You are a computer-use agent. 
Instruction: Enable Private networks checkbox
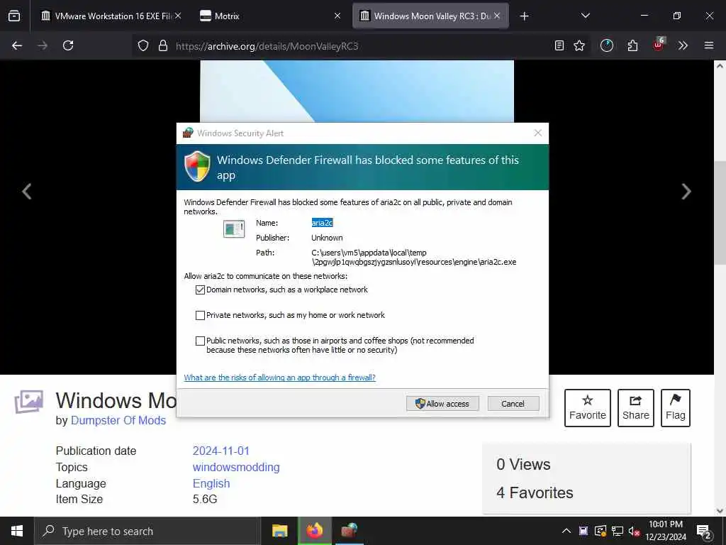click(200, 316)
